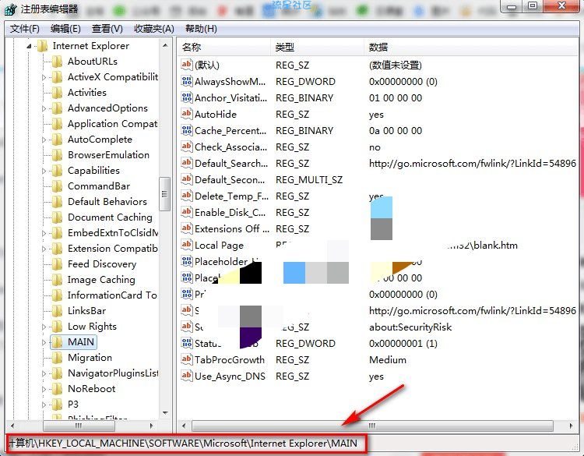Select the InformationCard To tree item
584x456 pixels.
(x=112, y=295)
